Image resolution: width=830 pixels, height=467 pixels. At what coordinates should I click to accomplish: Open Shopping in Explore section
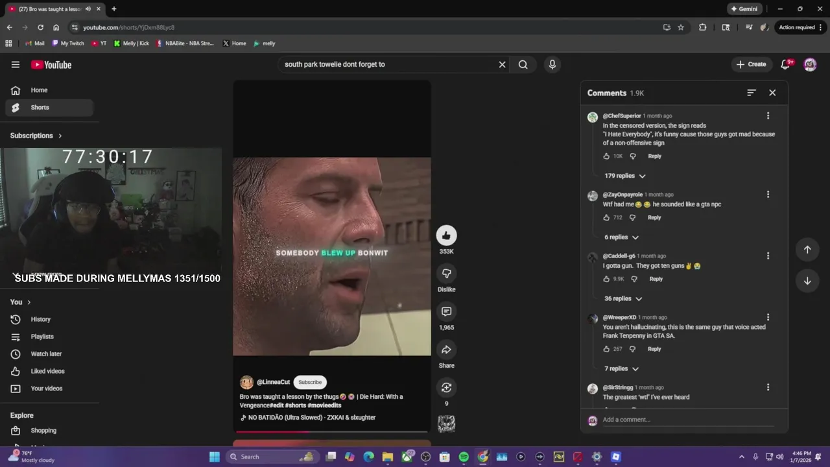[x=49, y=431]
